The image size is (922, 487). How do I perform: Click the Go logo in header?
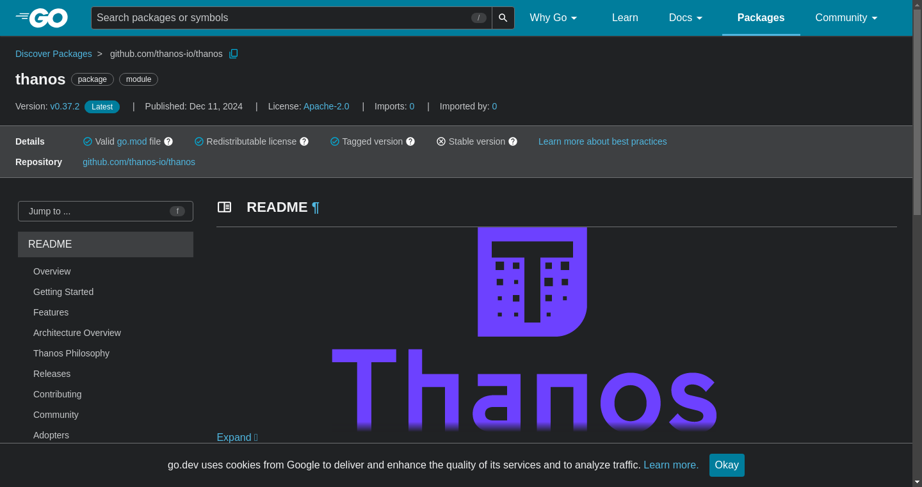pyautogui.click(x=42, y=18)
